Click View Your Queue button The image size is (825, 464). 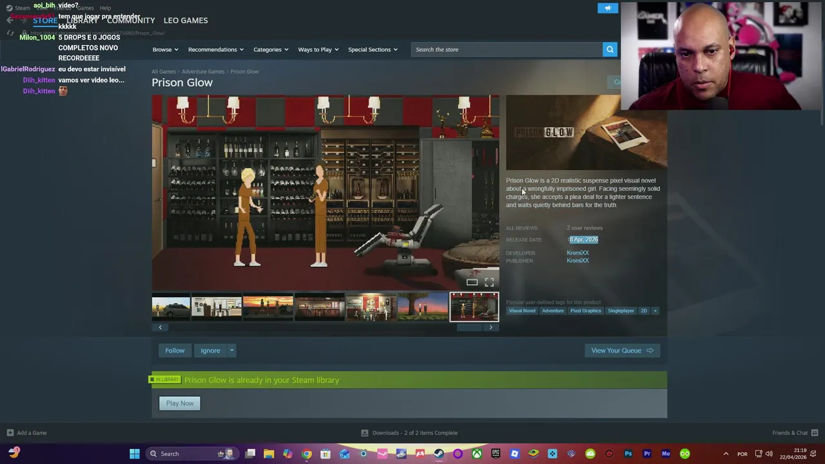coord(622,351)
